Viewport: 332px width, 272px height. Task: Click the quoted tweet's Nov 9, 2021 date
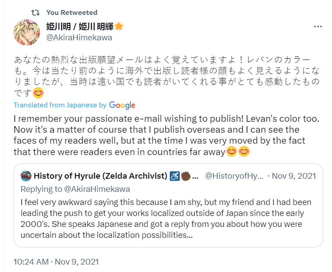click(294, 176)
